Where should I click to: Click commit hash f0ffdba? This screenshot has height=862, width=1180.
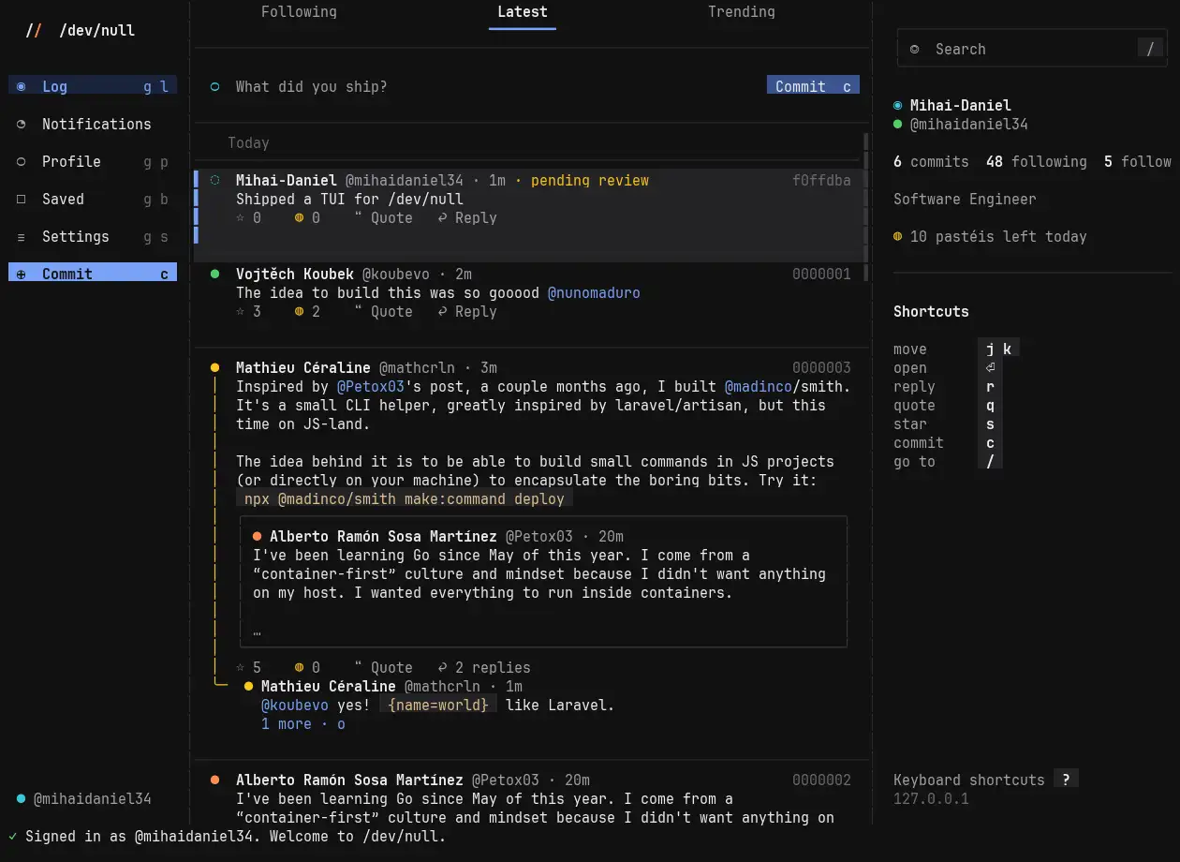821,180
